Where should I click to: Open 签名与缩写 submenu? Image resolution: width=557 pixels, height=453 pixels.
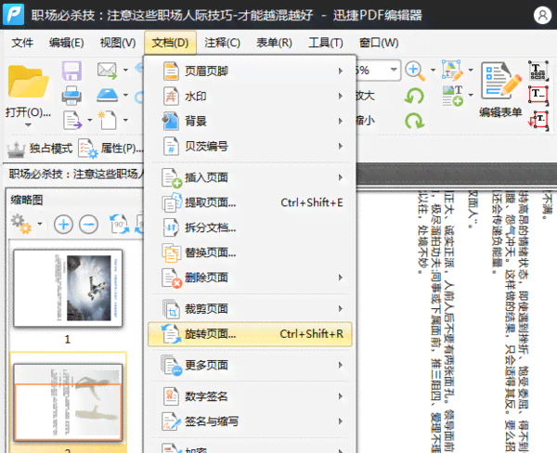point(250,421)
